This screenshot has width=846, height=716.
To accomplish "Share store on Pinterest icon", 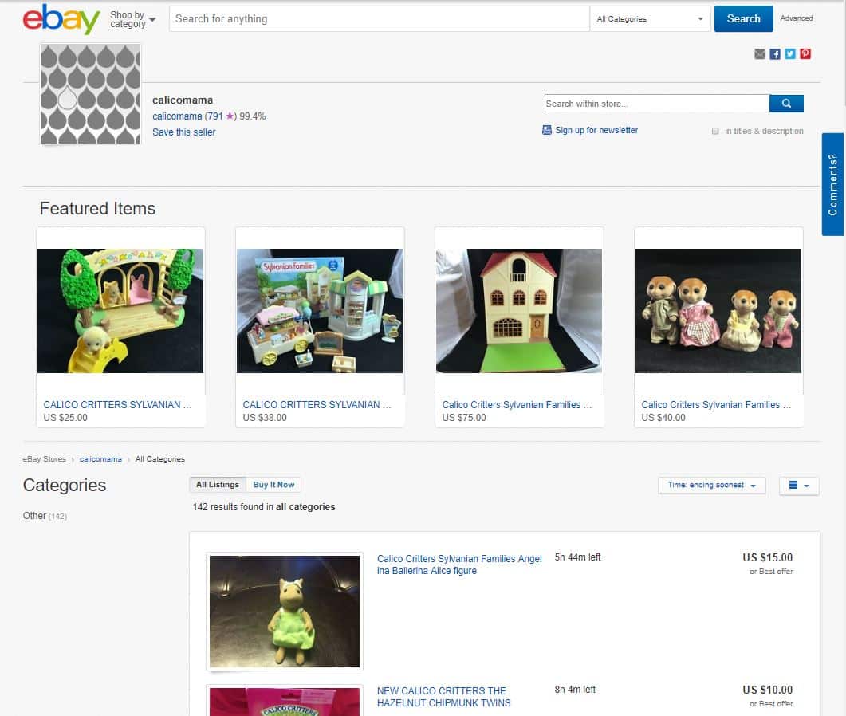I will [x=805, y=53].
